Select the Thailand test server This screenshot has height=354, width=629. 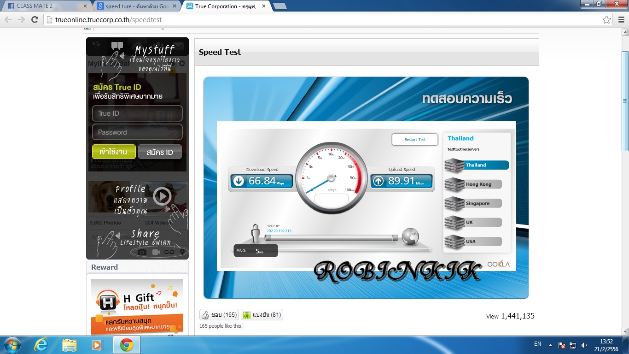(x=477, y=165)
